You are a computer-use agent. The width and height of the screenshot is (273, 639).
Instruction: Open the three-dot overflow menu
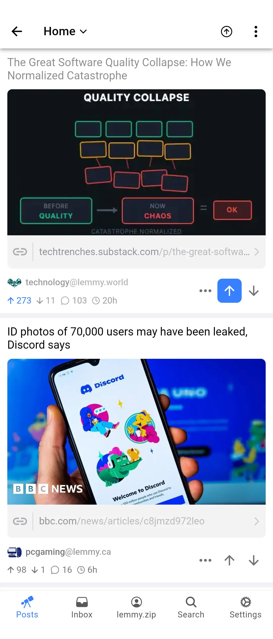click(256, 31)
